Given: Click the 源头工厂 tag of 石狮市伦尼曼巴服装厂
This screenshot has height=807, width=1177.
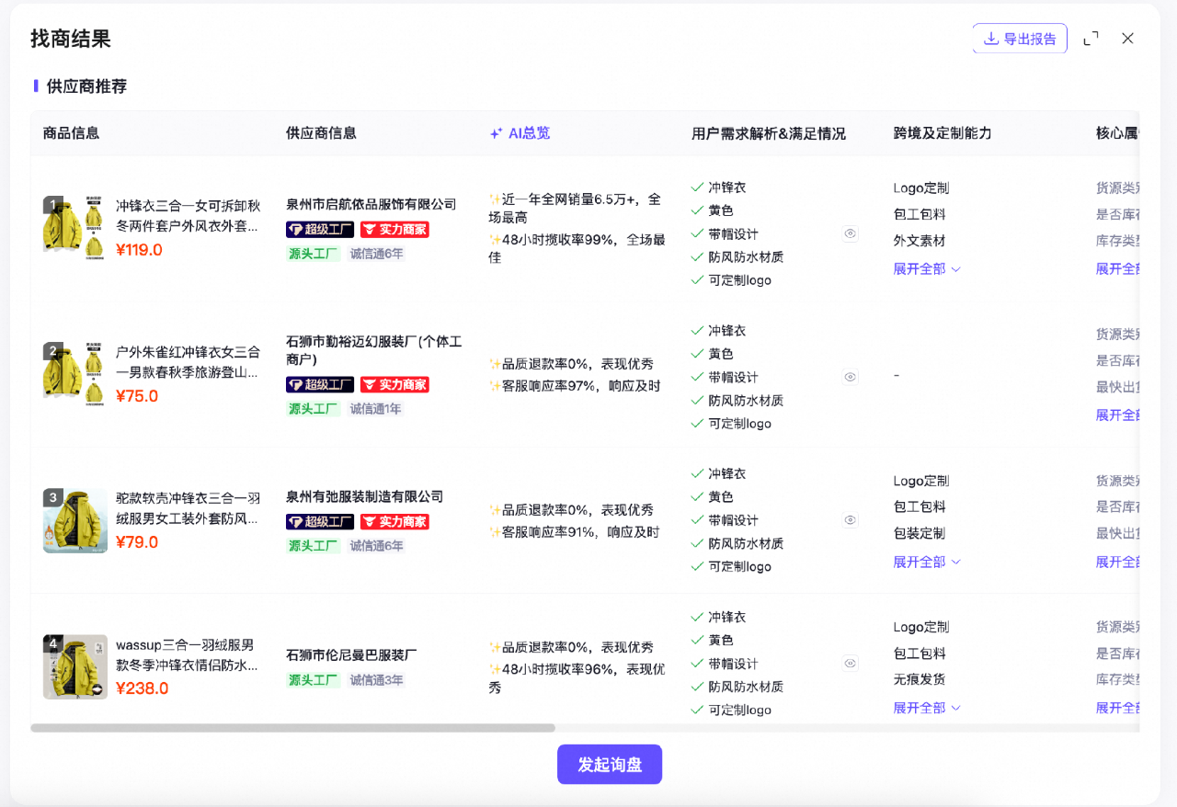Looking at the screenshot, I should [x=313, y=680].
